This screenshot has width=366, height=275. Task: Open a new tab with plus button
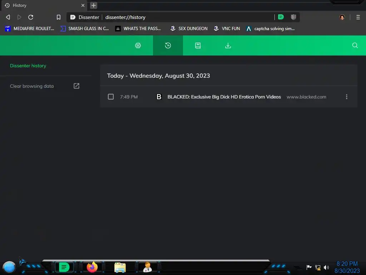point(94,5)
